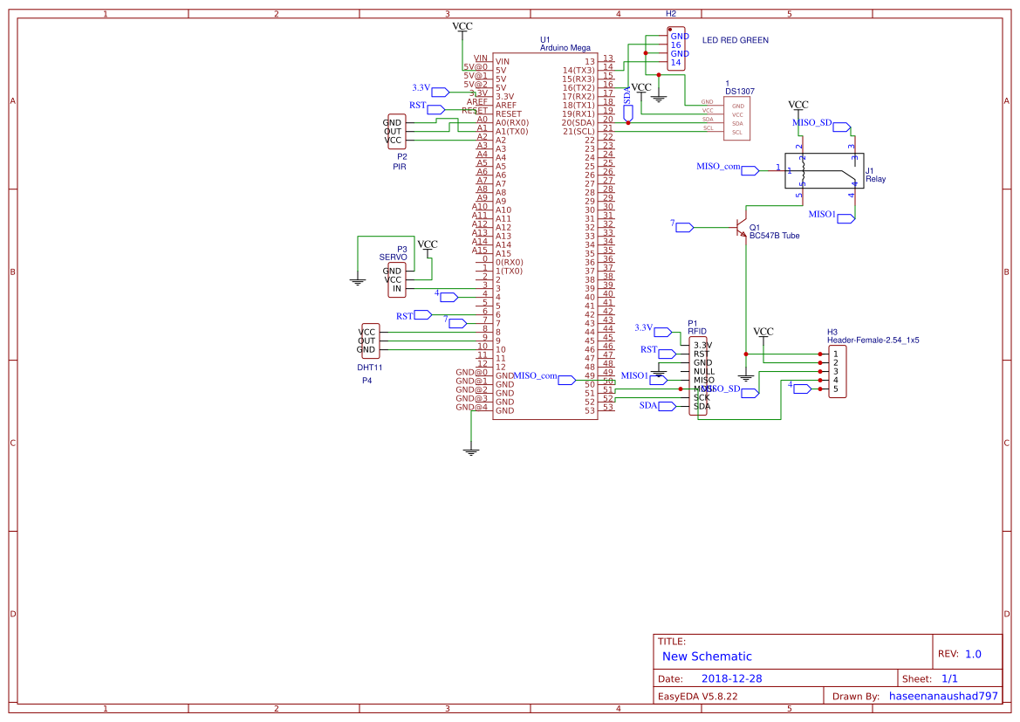The image size is (1020, 722).
Task: Click the revision value "1.0"
Action: [x=973, y=654]
